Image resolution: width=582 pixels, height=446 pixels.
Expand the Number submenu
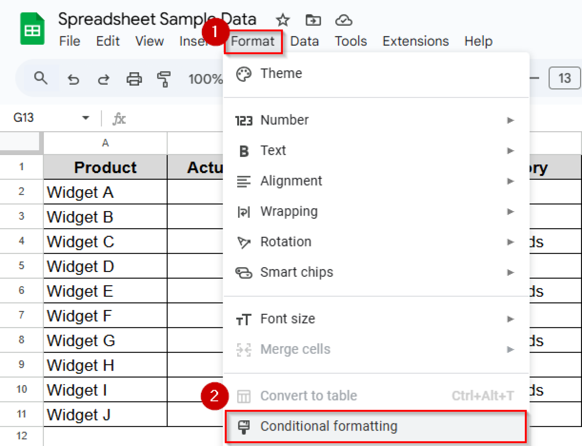(x=510, y=120)
